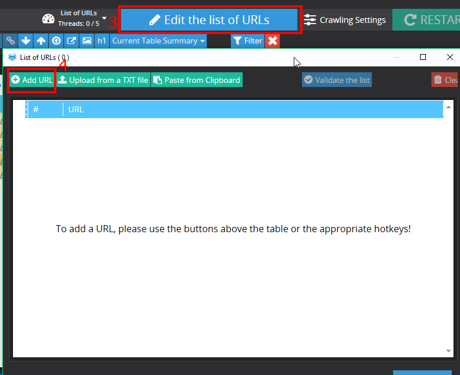Click the RESTART crawling button
The image size is (460, 375).
426,19
